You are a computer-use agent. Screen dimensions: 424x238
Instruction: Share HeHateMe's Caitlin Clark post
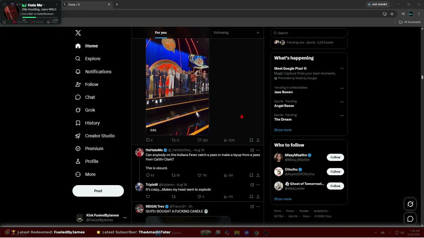(258, 175)
